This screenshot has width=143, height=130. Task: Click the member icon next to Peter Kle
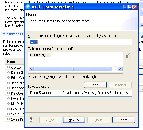9,109
